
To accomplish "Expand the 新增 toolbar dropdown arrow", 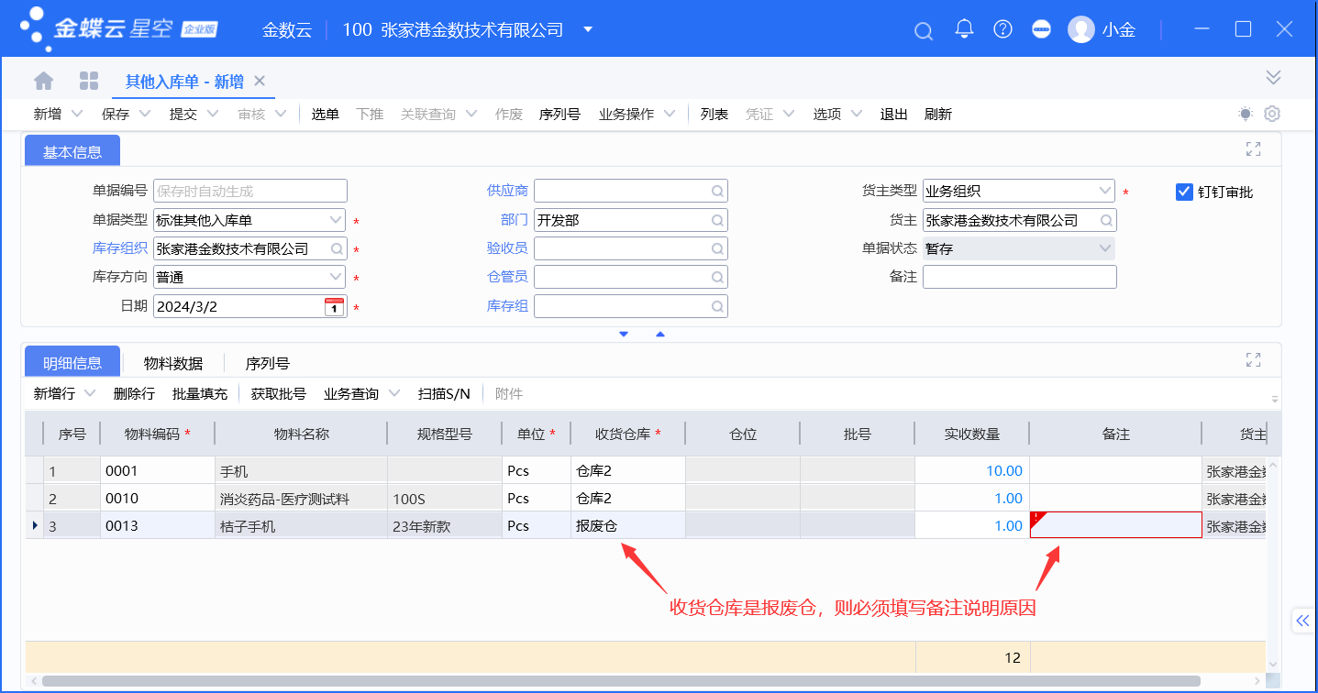I will (77, 114).
